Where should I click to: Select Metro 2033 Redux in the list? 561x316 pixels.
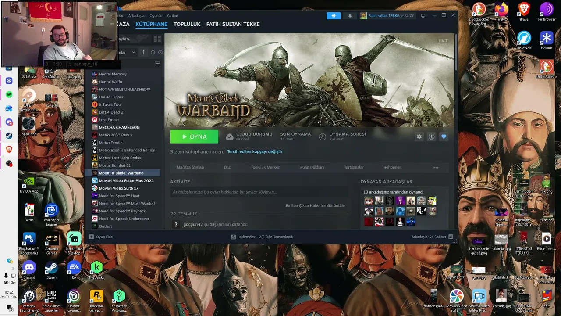coord(116,135)
